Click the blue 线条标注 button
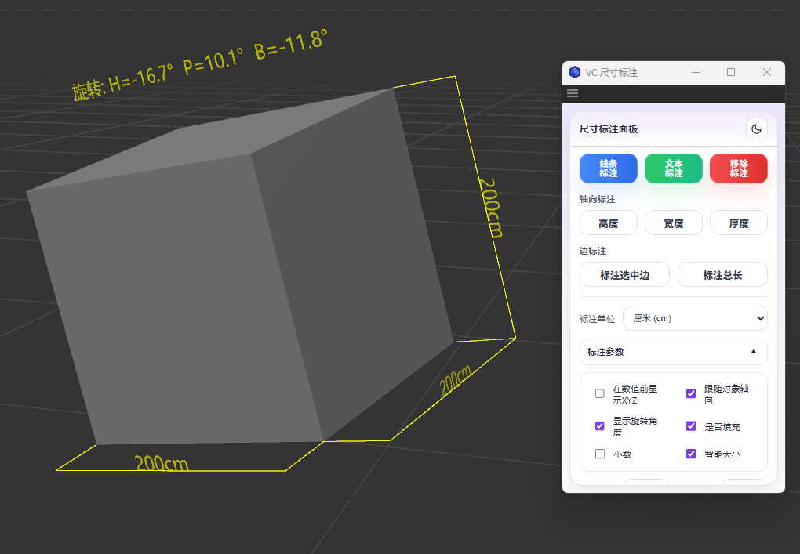This screenshot has width=800, height=554. (x=608, y=168)
